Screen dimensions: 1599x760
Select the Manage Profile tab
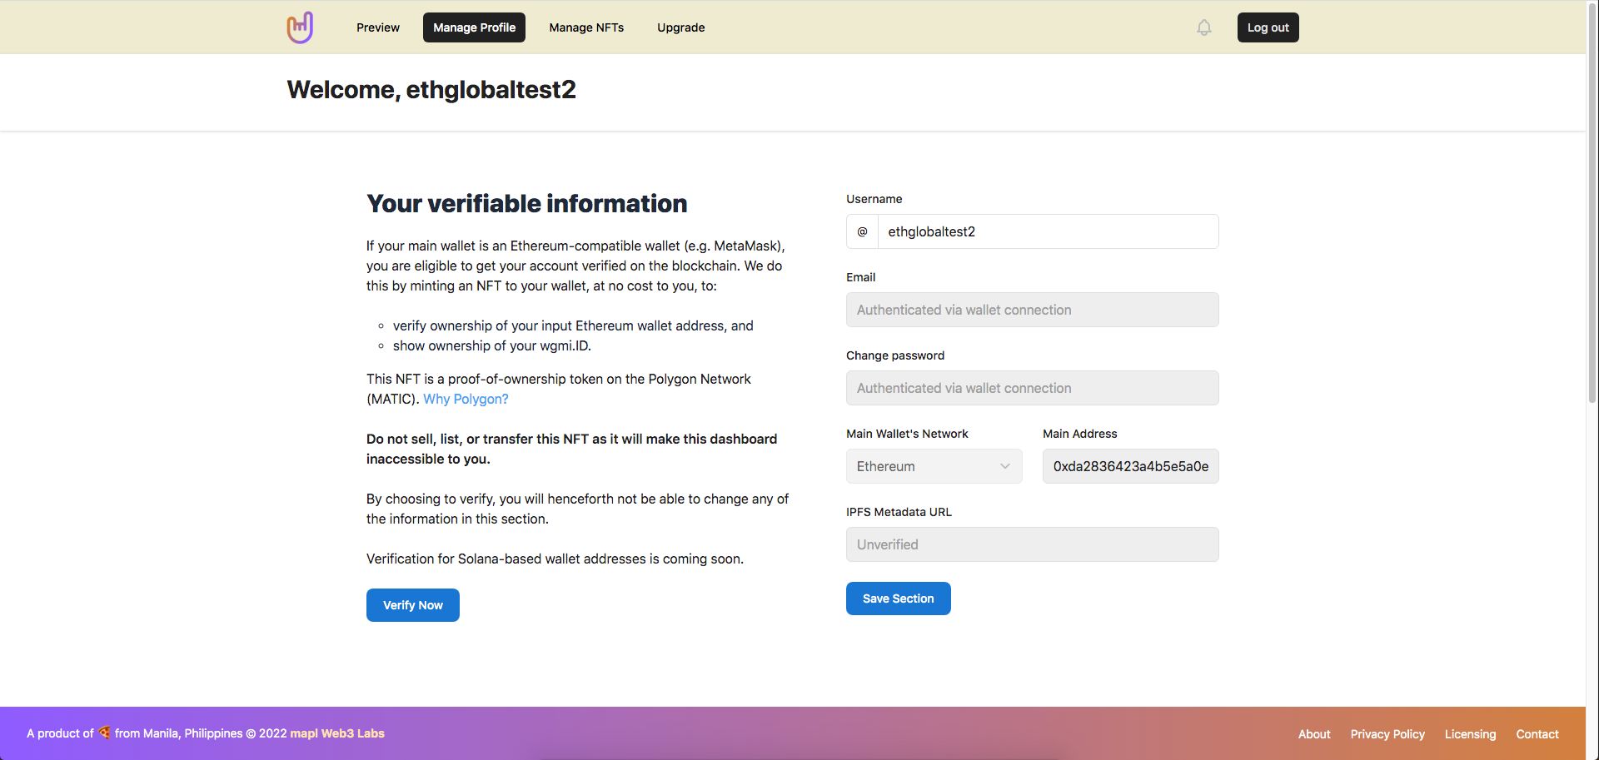point(474,27)
